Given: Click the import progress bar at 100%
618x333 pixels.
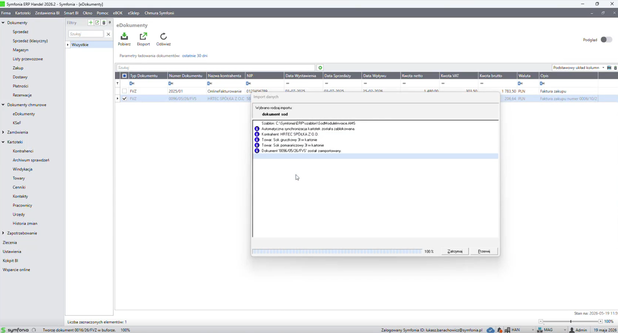Looking at the screenshot, I should click(337, 252).
